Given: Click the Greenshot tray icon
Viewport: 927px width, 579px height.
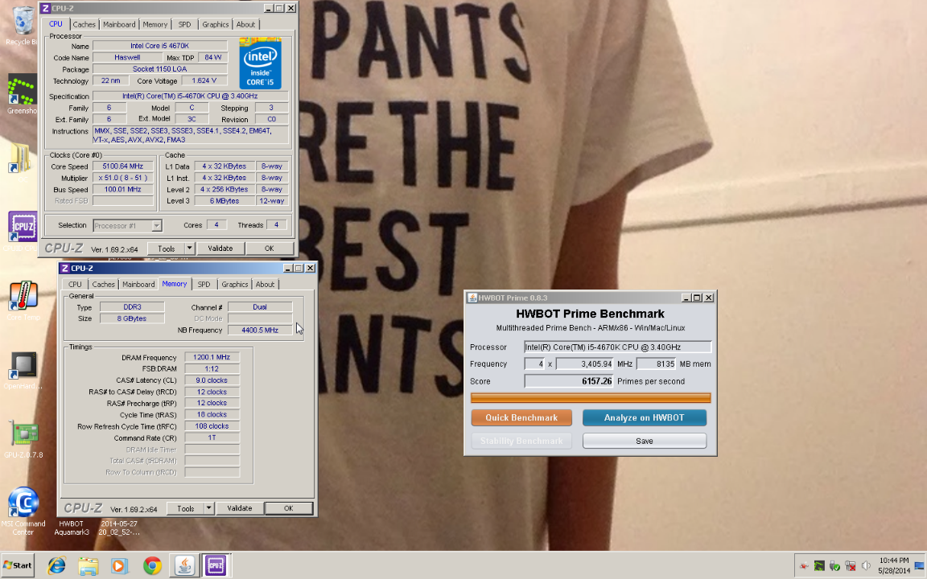Looking at the screenshot, I should [x=819, y=566].
